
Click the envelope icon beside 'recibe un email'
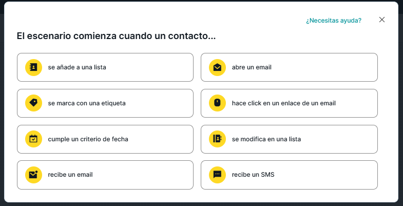point(33,175)
